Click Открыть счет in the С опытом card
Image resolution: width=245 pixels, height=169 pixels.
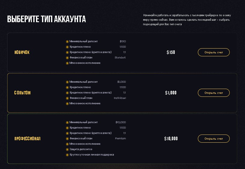(x=213, y=93)
